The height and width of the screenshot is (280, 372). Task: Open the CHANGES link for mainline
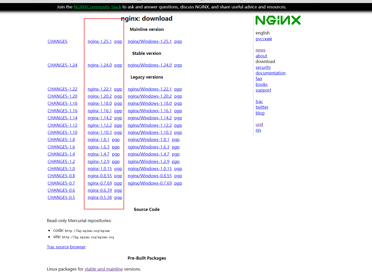click(x=57, y=41)
